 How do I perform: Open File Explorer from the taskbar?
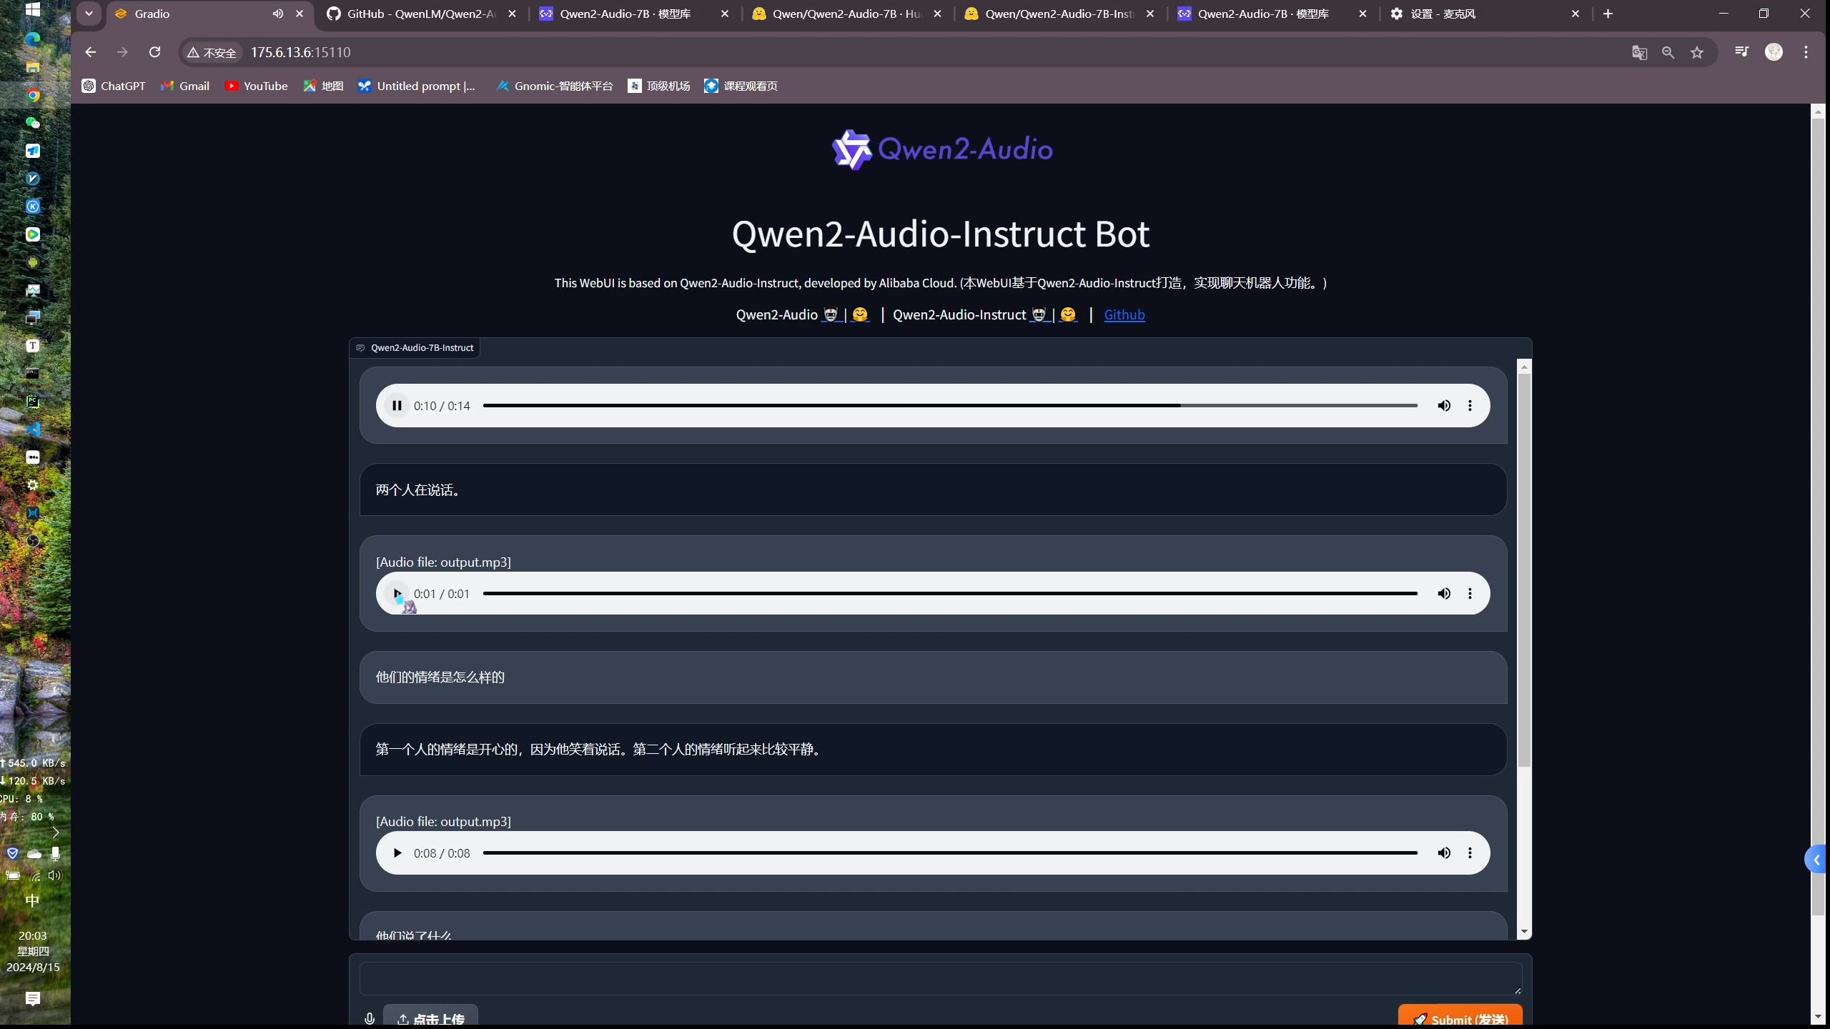click(33, 67)
